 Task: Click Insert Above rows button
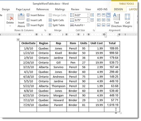point(21,20)
